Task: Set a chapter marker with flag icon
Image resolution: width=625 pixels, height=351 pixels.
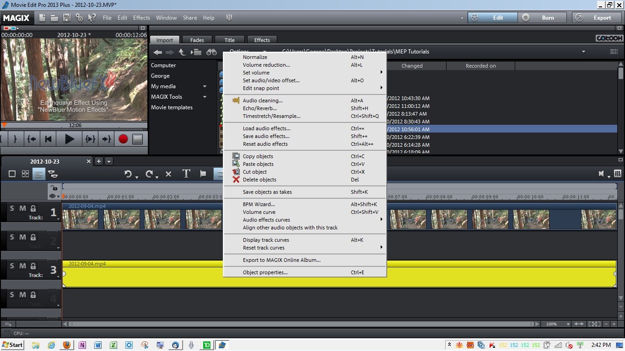Action: (x=203, y=174)
